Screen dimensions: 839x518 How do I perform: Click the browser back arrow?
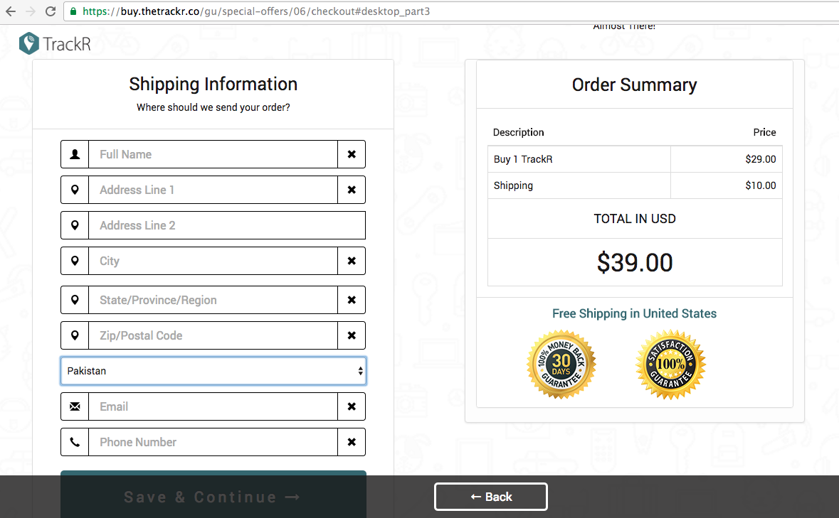click(11, 11)
